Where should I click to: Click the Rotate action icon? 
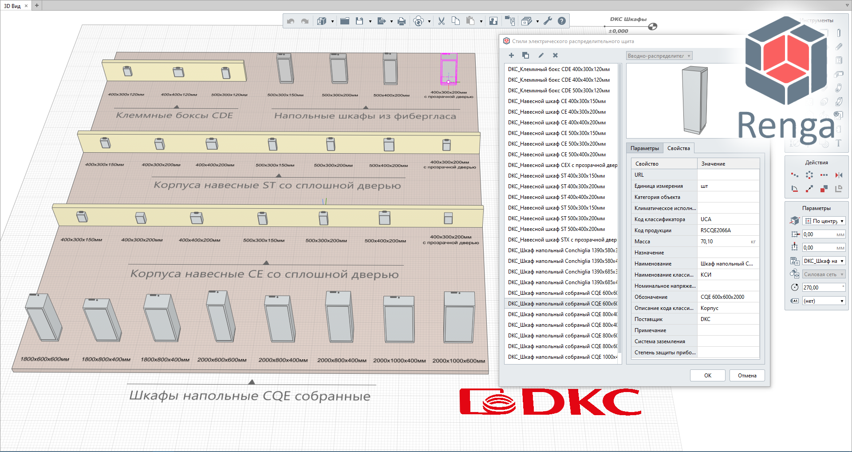[x=795, y=189]
